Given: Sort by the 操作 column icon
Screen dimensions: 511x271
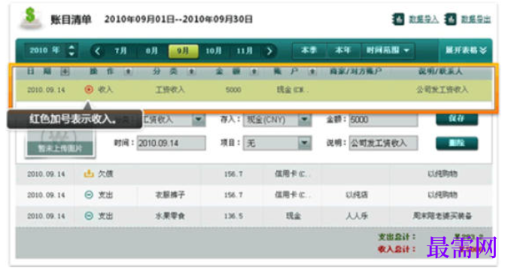Looking at the screenshot, I should (128, 72).
